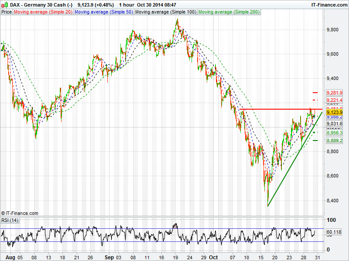Select Moving average (Simple 200) label

(x=229, y=12)
